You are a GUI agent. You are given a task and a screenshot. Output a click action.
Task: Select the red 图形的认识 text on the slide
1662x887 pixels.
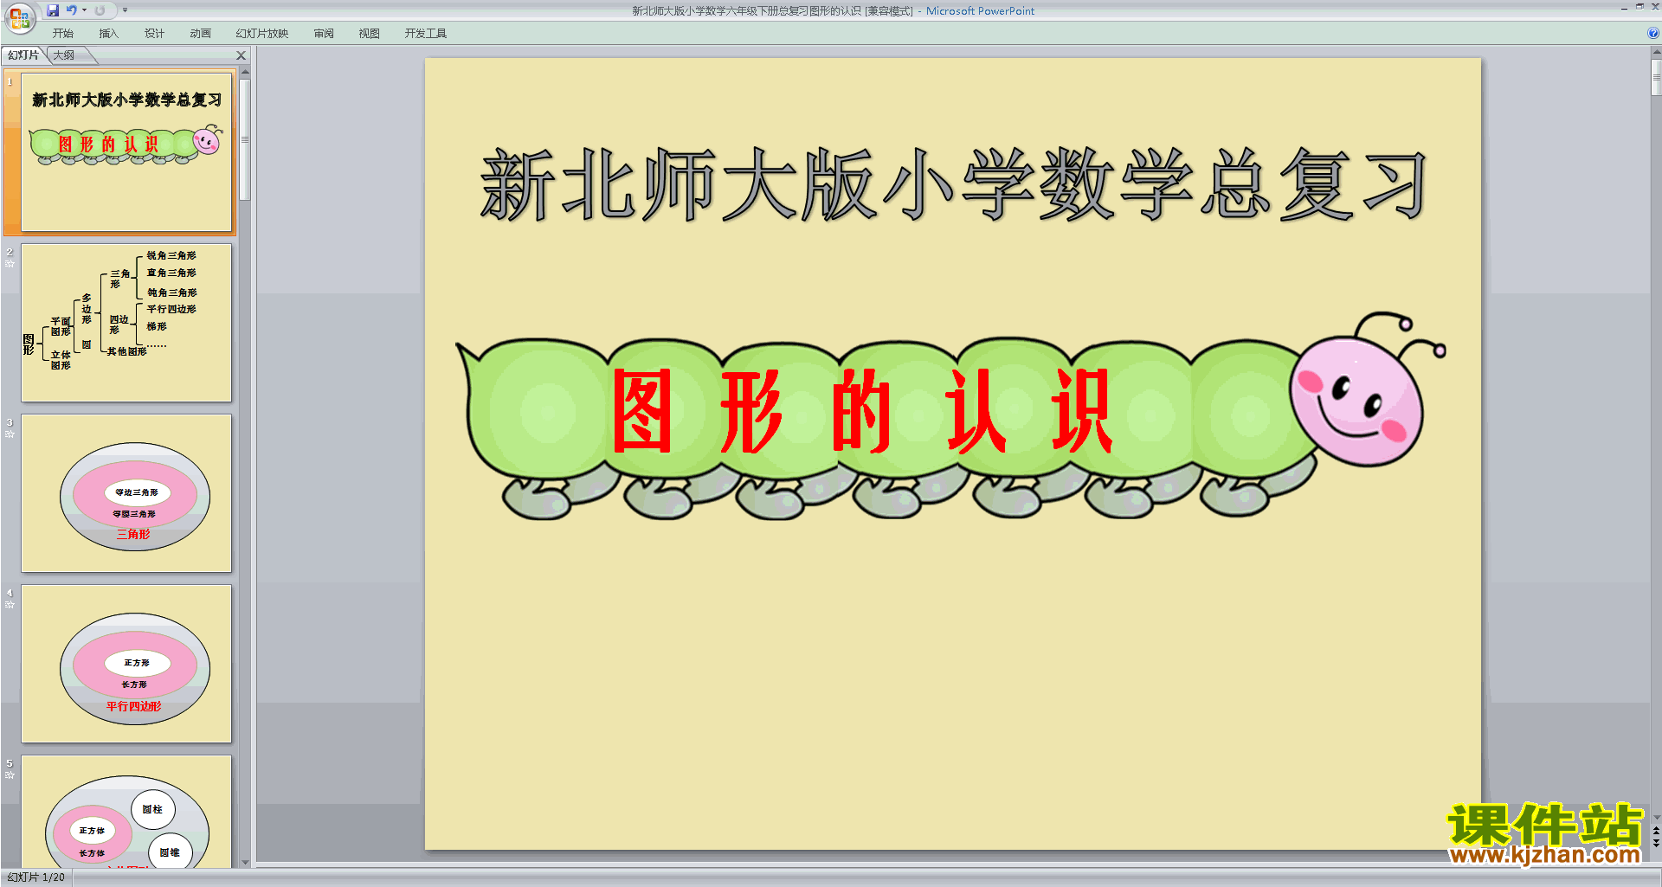pos(862,410)
